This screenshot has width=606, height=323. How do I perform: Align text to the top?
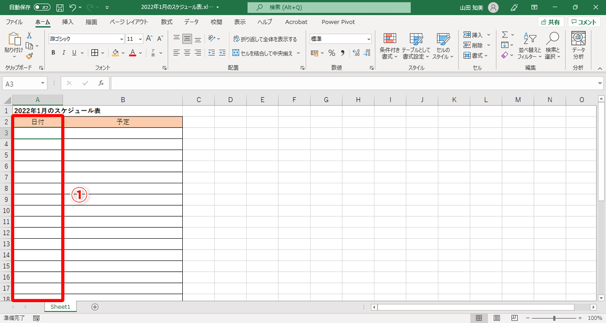coord(176,39)
